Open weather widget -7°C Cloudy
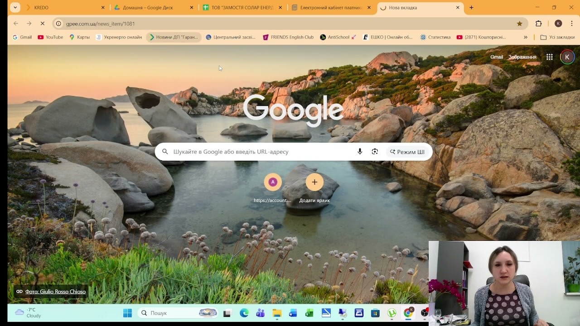The height and width of the screenshot is (326, 580). 28,313
